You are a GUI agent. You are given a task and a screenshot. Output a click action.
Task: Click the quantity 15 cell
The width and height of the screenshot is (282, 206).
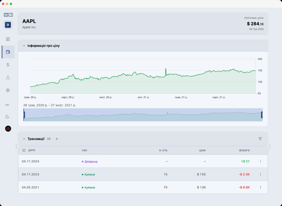pos(166,174)
